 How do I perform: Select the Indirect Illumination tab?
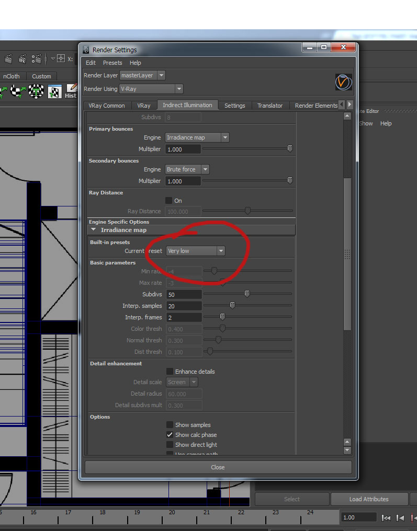(187, 105)
